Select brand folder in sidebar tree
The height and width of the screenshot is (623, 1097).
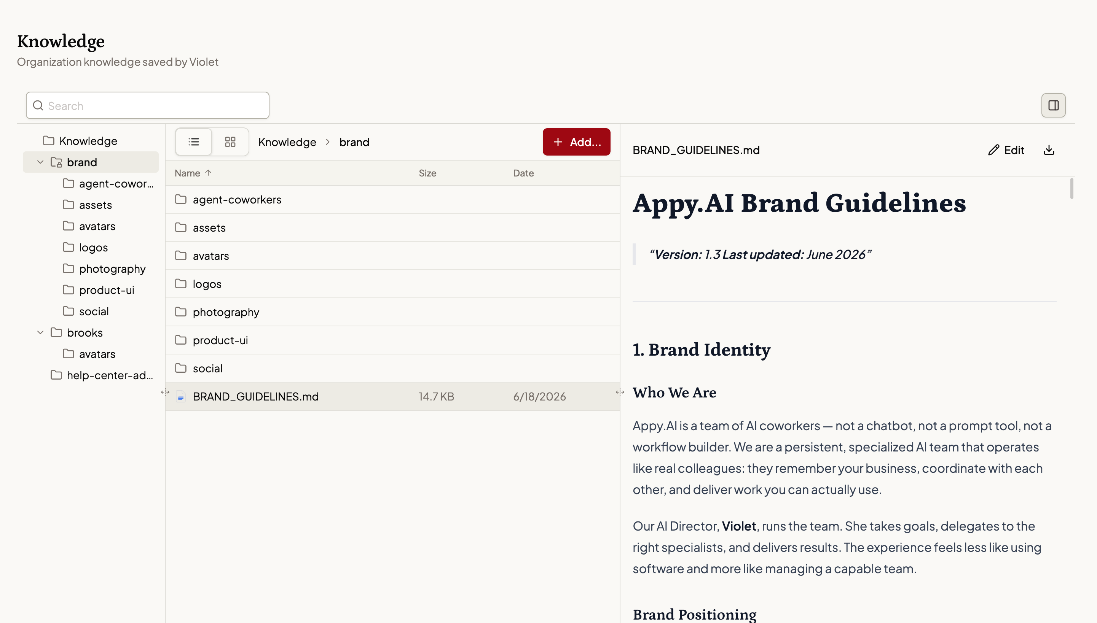91,162
